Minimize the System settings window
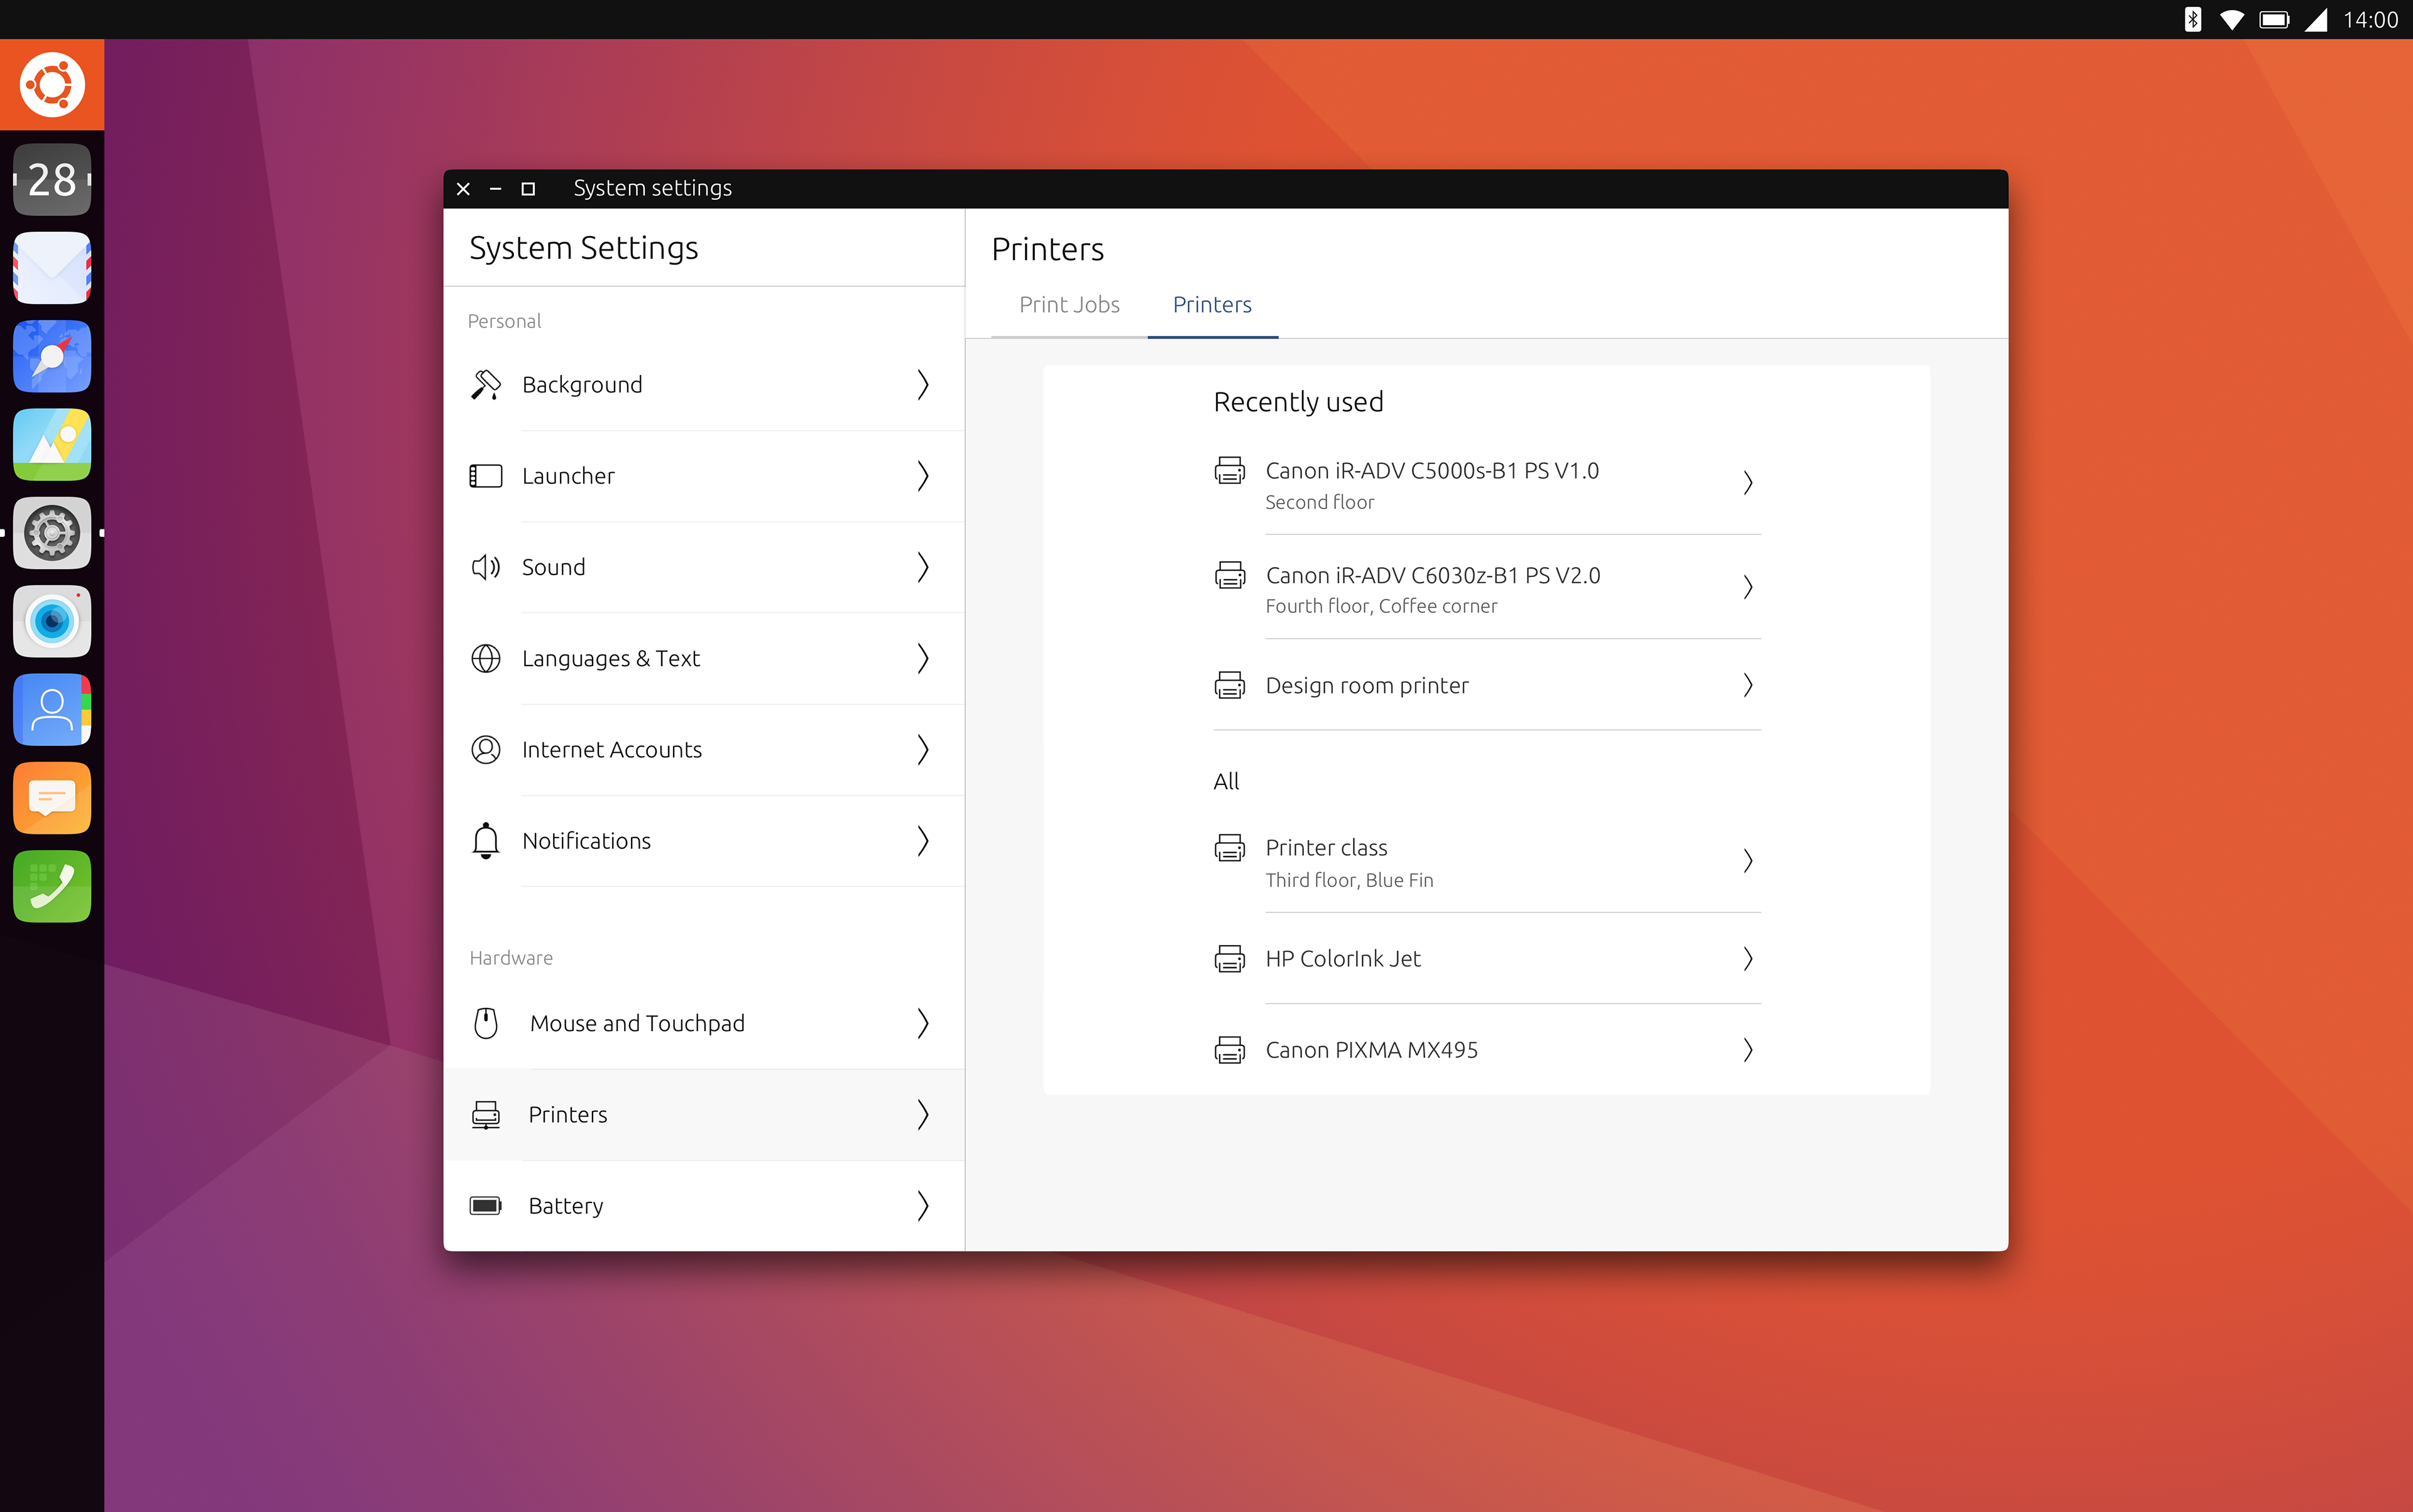 (495, 188)
